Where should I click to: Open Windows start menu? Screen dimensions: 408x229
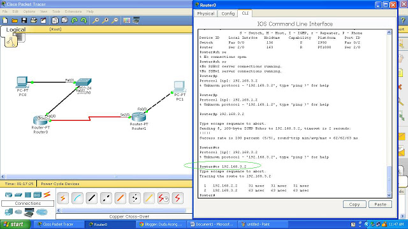click(x=15, y=225)
